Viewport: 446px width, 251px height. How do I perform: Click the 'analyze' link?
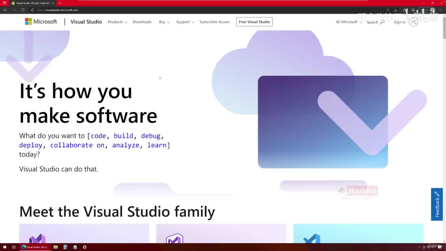click(x=126, y=145)
